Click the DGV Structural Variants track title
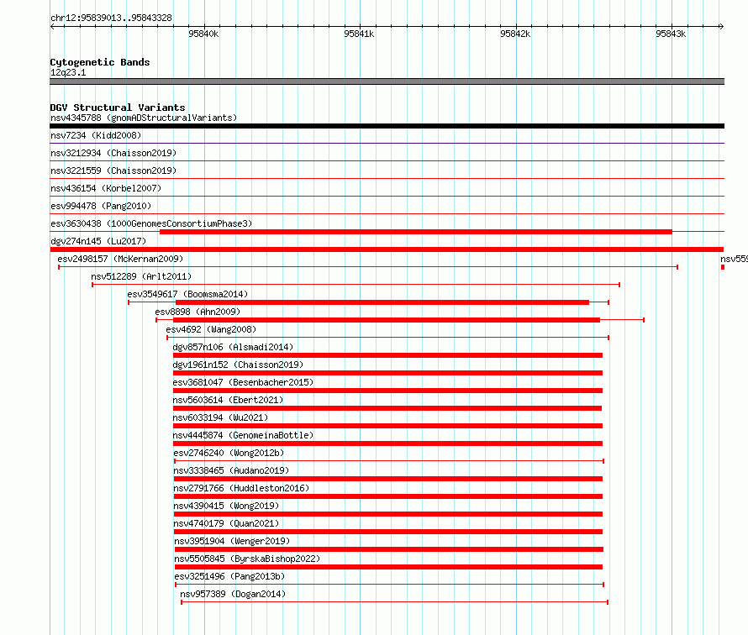Image resolution: width=748 pixels, height=635 pixels. click(x=118, y=108)
